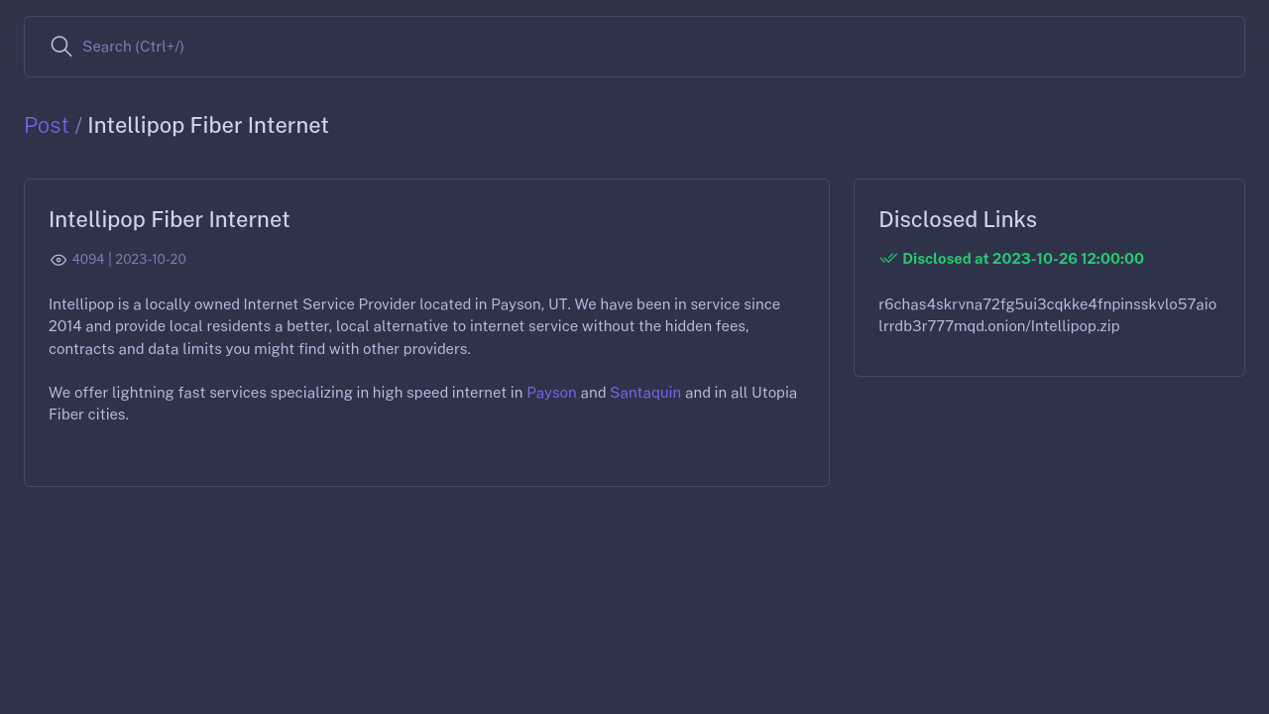The height and width of the screenshot is (714, 1269).
Task: Click the search magnifier icon
Action: click(x=61, y=47)
